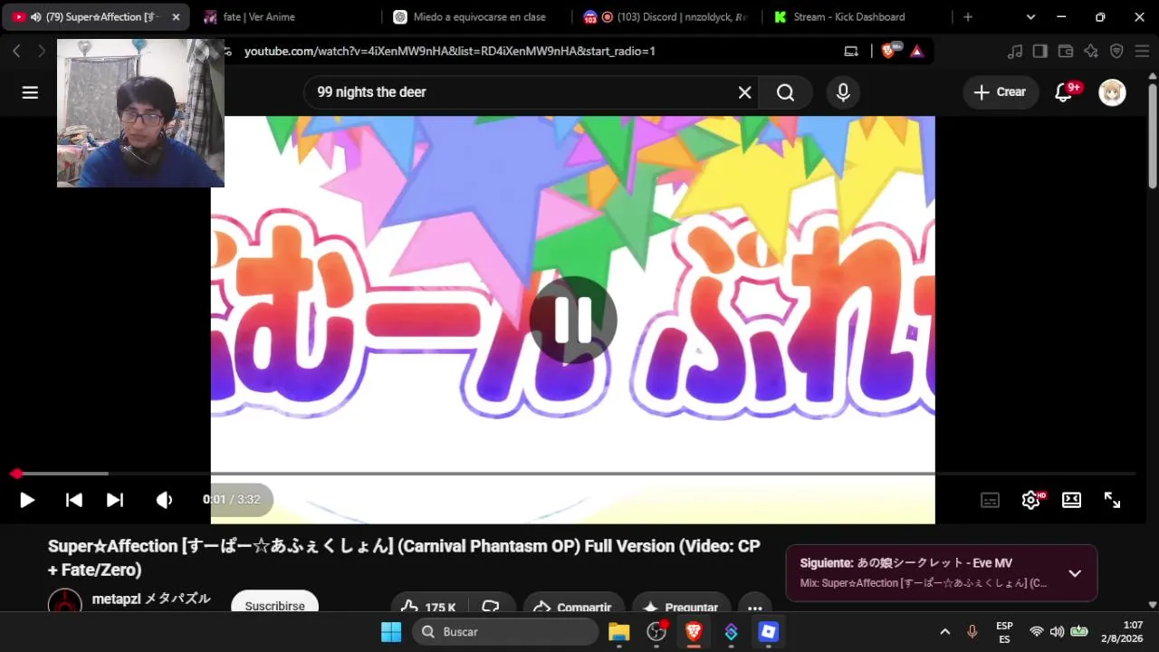This screenshot has width=1159, height=652.
Task: Open Leo AI sparkle icon
Action: pyautogui.click(x=1091, y=52)
